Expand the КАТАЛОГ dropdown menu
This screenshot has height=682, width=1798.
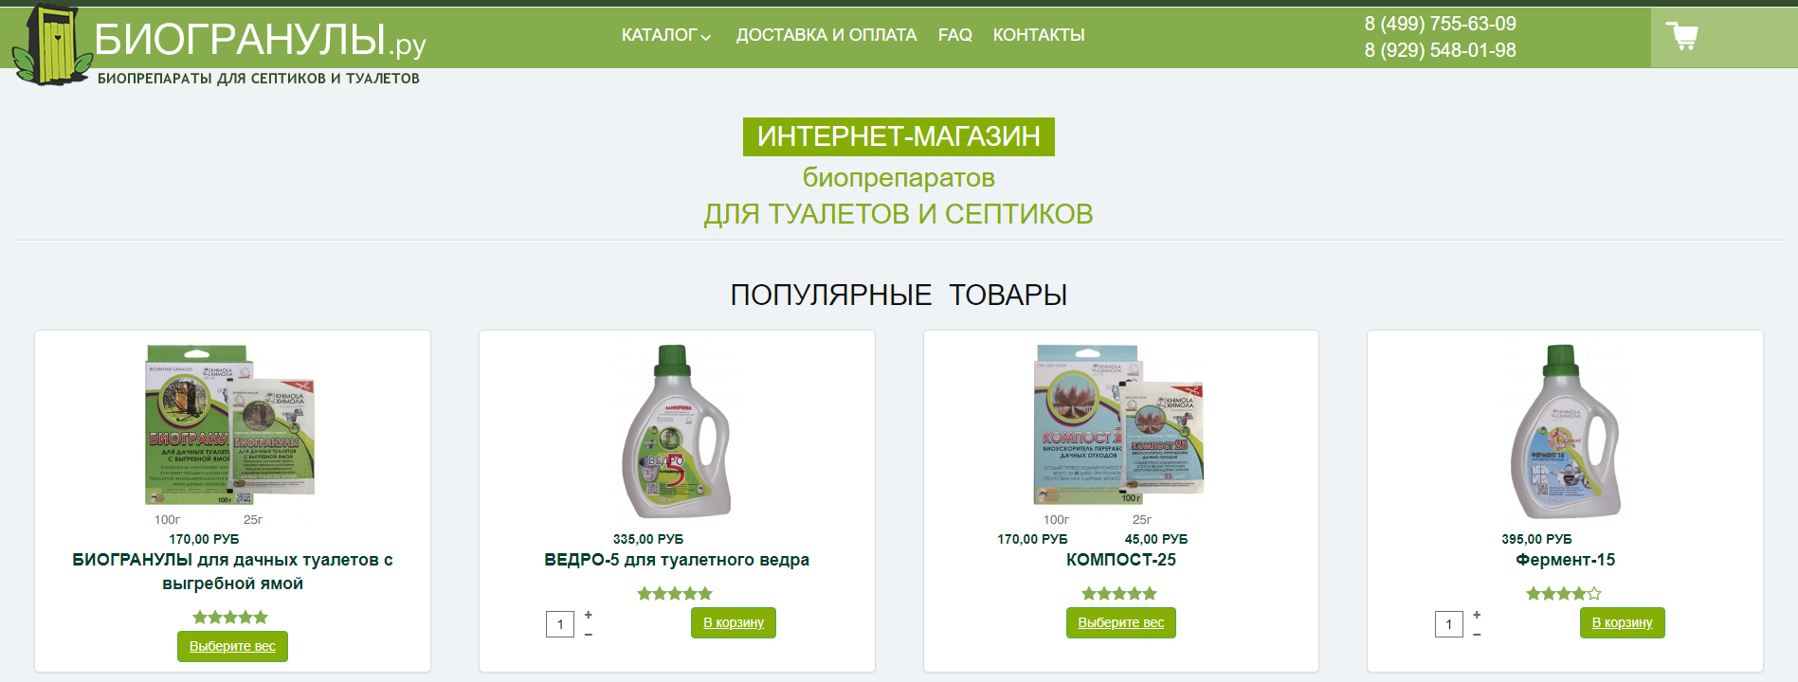point(666,35)
